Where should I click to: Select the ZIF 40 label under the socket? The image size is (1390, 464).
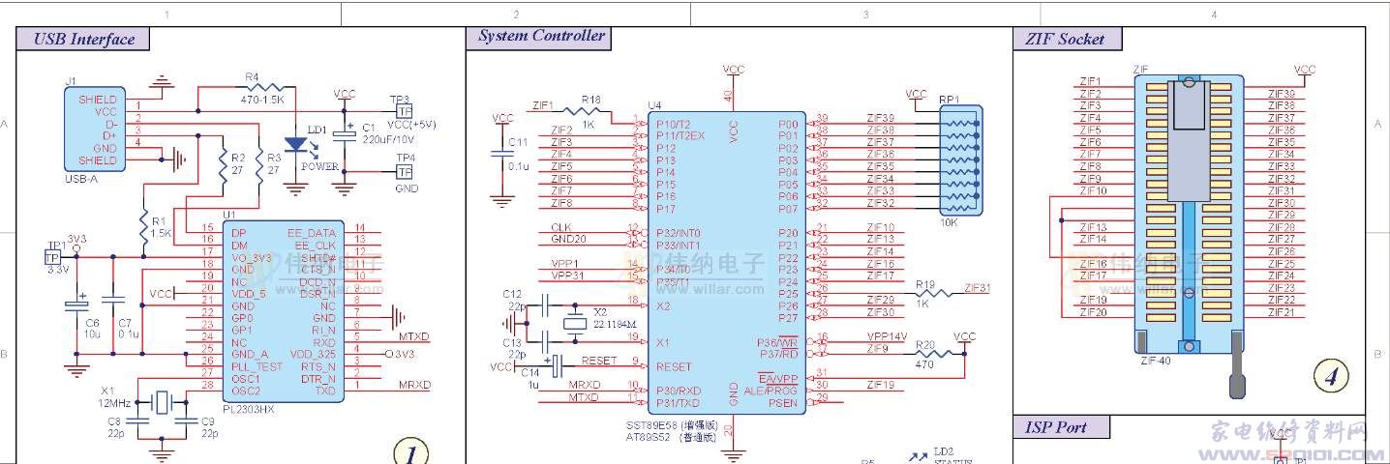tap(1156, 361)
